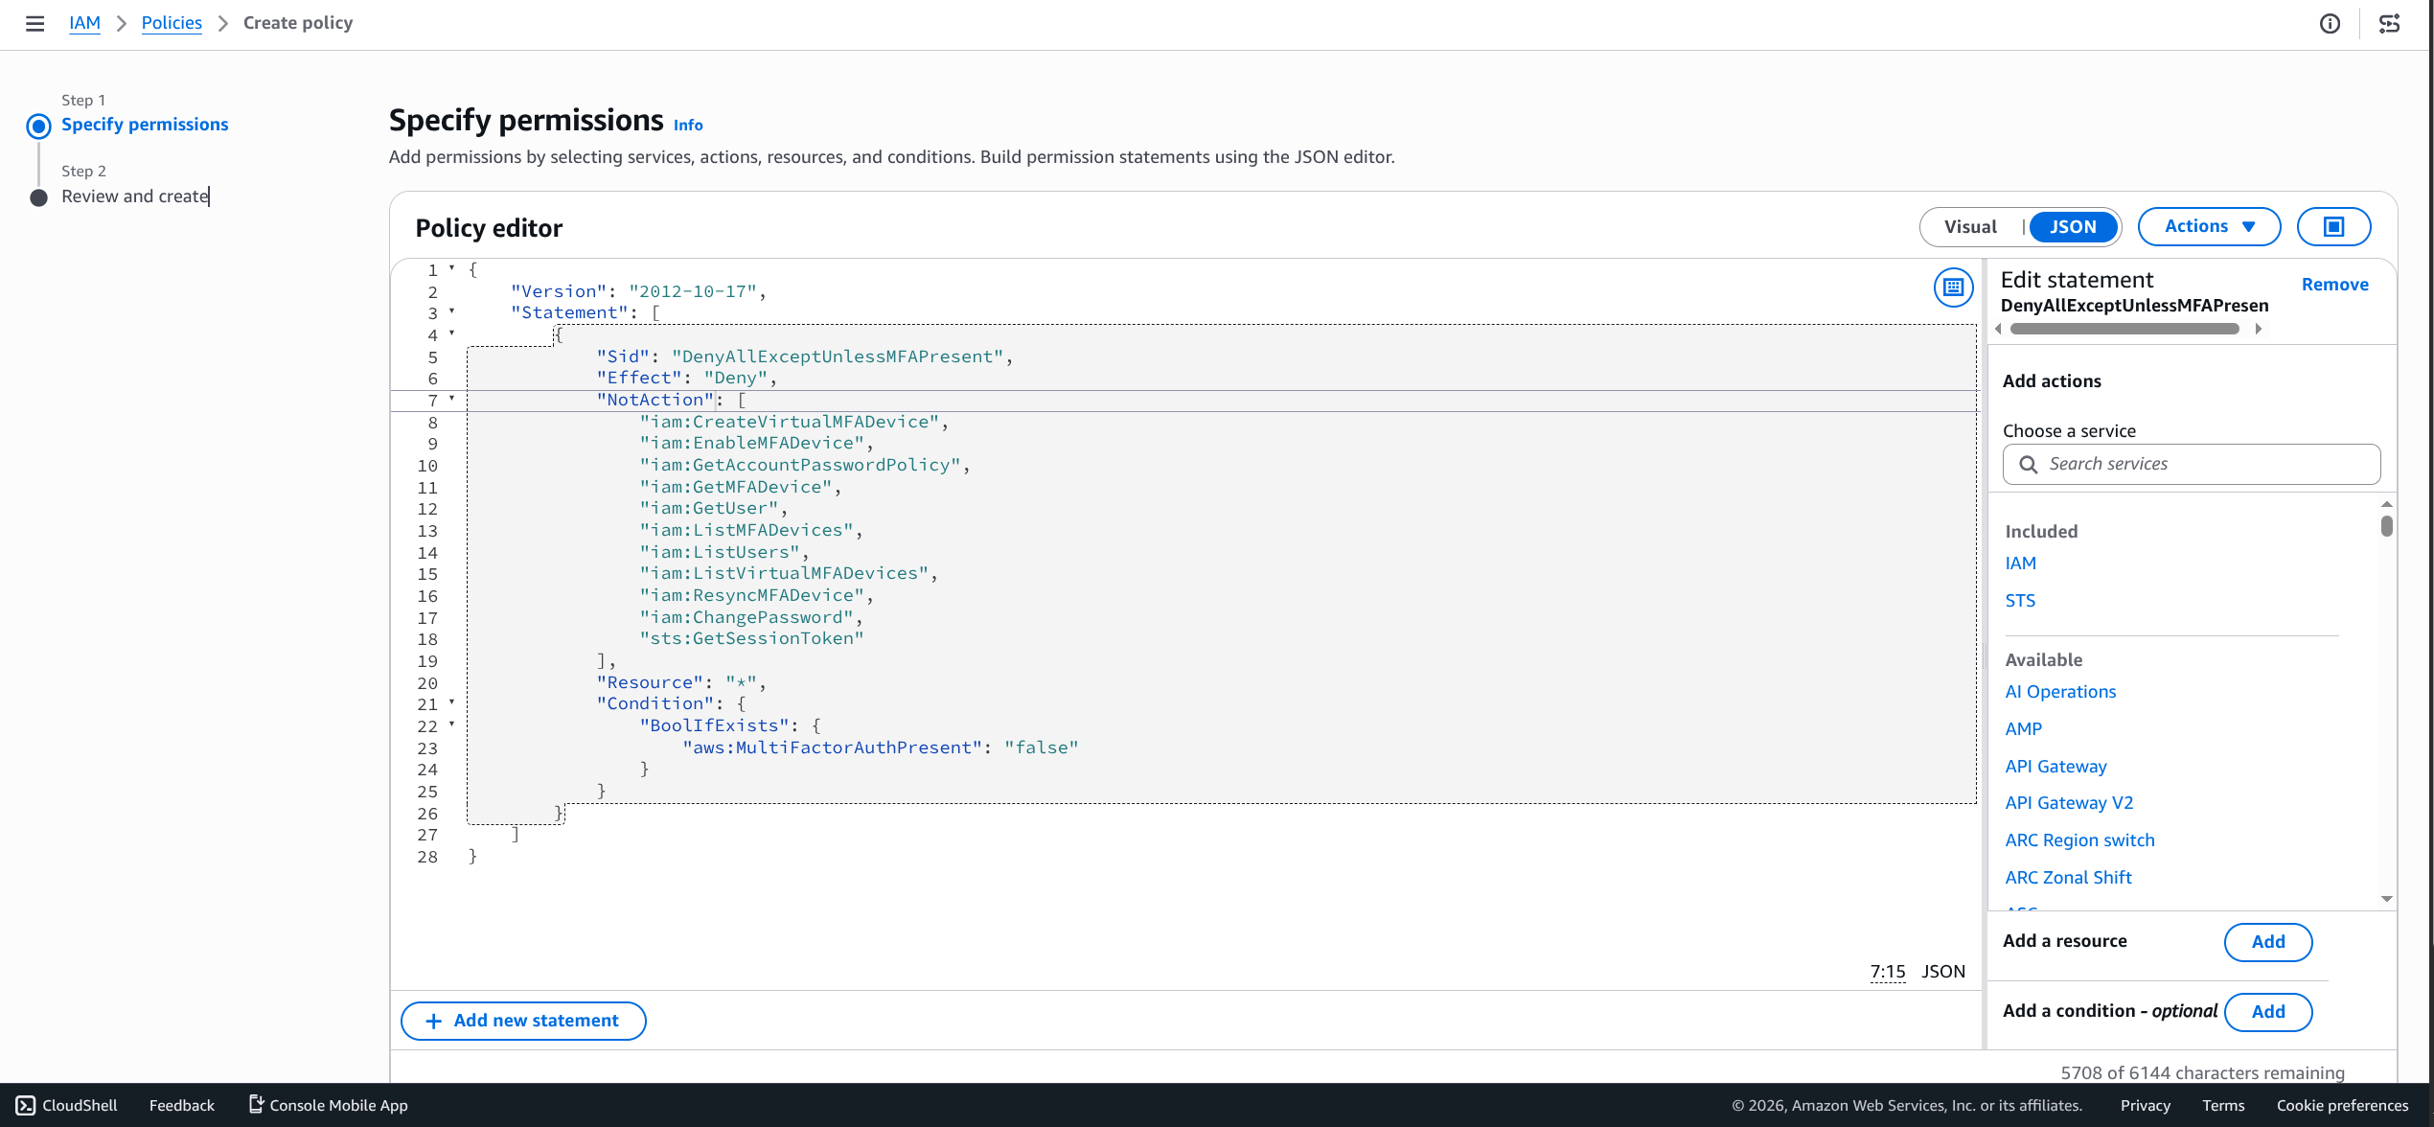
Task: Click the search magnifier in service search
Action: 2029,465
